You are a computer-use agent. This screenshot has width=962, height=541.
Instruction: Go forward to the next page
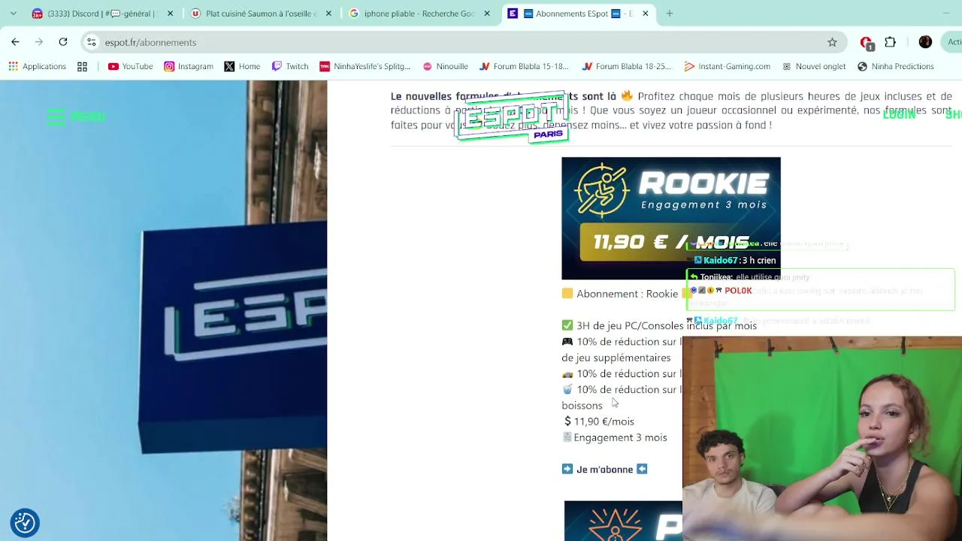[x=39, y=42]
